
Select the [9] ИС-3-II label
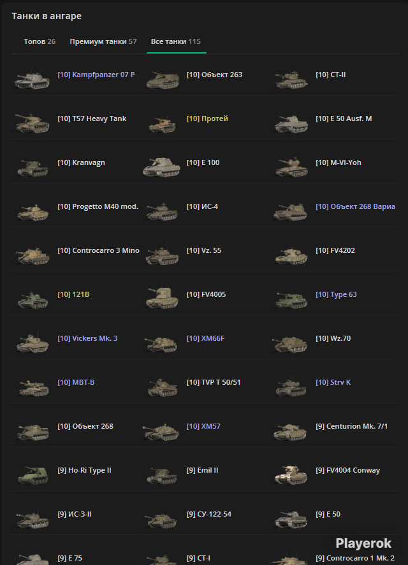[75, 514]
